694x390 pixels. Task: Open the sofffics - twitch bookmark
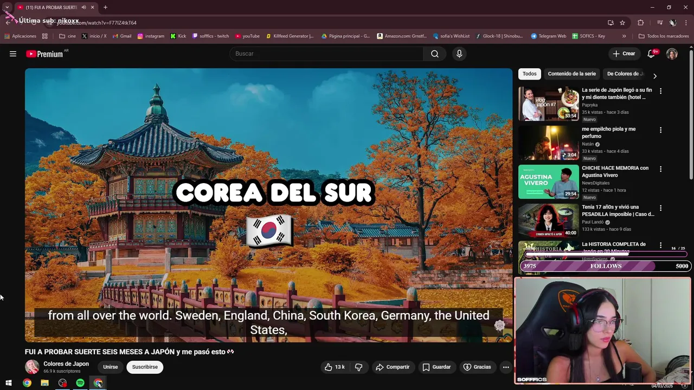coord(211,36)
